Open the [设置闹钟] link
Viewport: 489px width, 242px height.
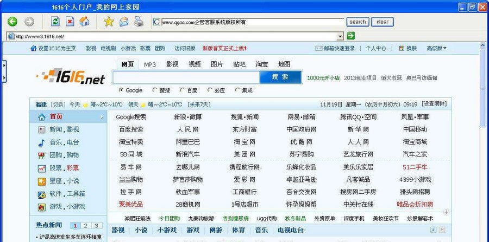434,104
